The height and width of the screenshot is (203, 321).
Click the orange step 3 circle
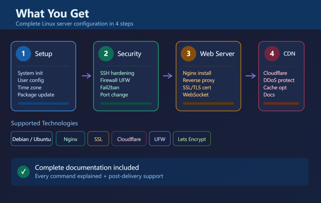tap(189, 54)
